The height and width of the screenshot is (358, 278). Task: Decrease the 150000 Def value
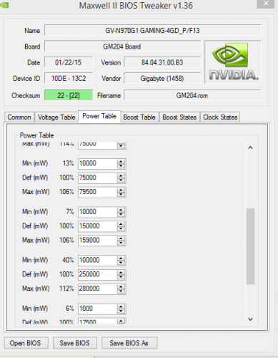(x=121, y=229)
